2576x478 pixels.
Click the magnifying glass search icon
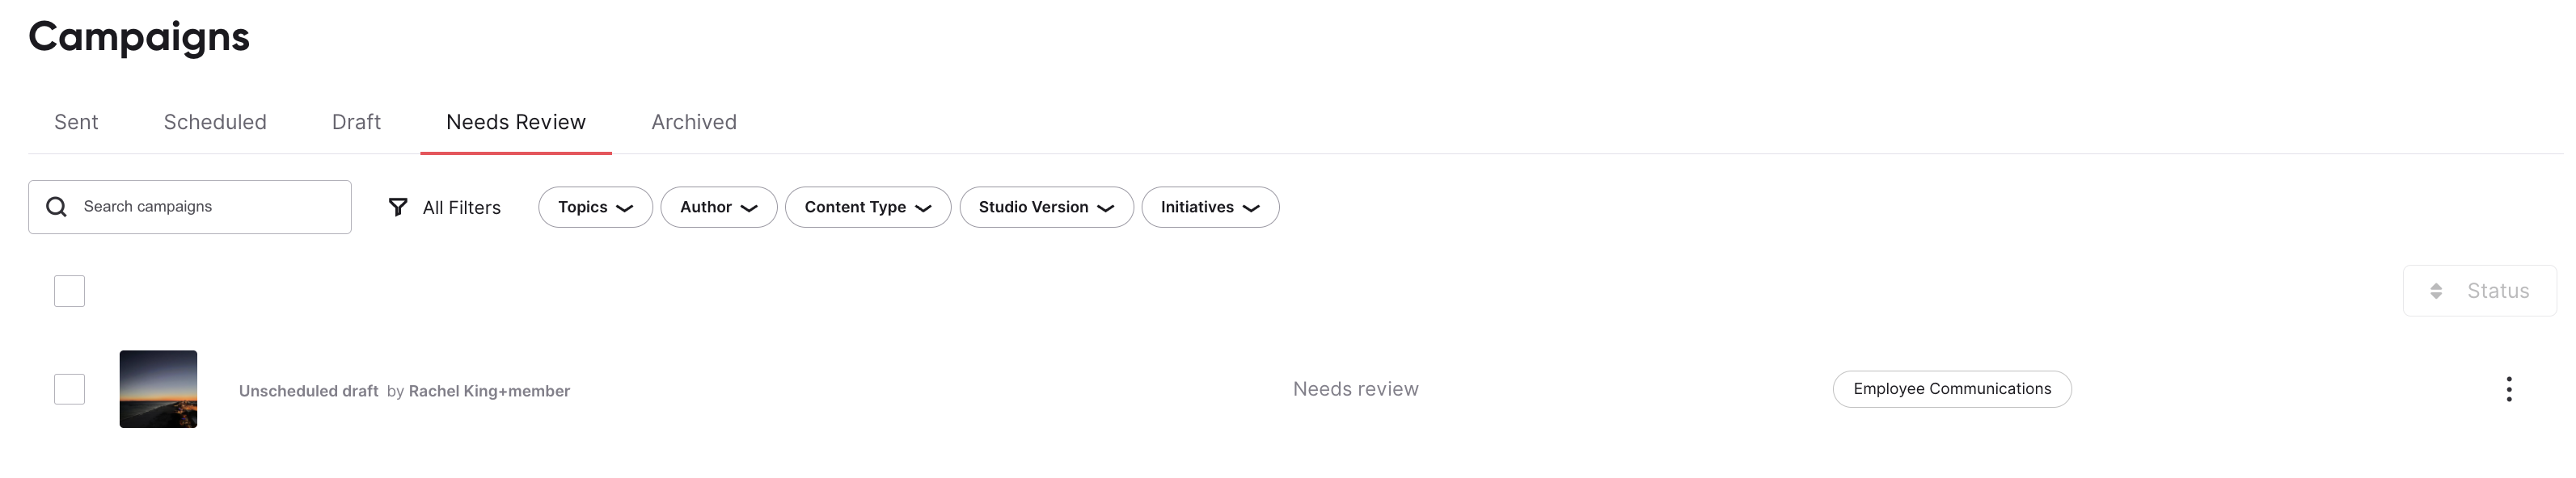57,207
